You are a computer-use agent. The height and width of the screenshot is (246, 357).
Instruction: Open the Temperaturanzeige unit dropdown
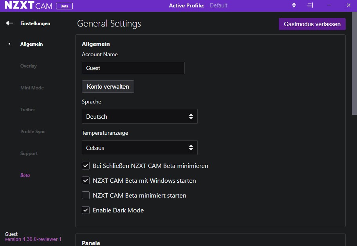click(139, 148)
